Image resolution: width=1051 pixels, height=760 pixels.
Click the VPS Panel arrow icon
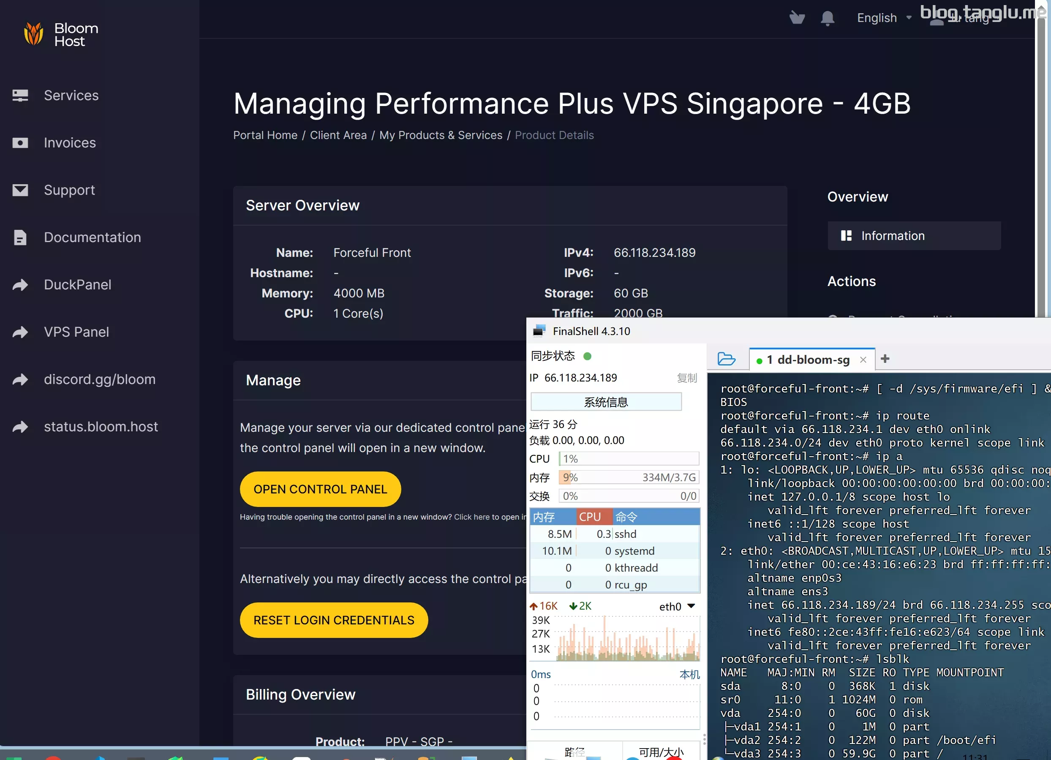pos(20,332)
